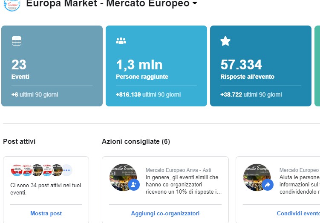The height and width of the screenshot is (223, 320).
Task: Select the 1,3 mln Persone raggiunte card
Action: 156,66
